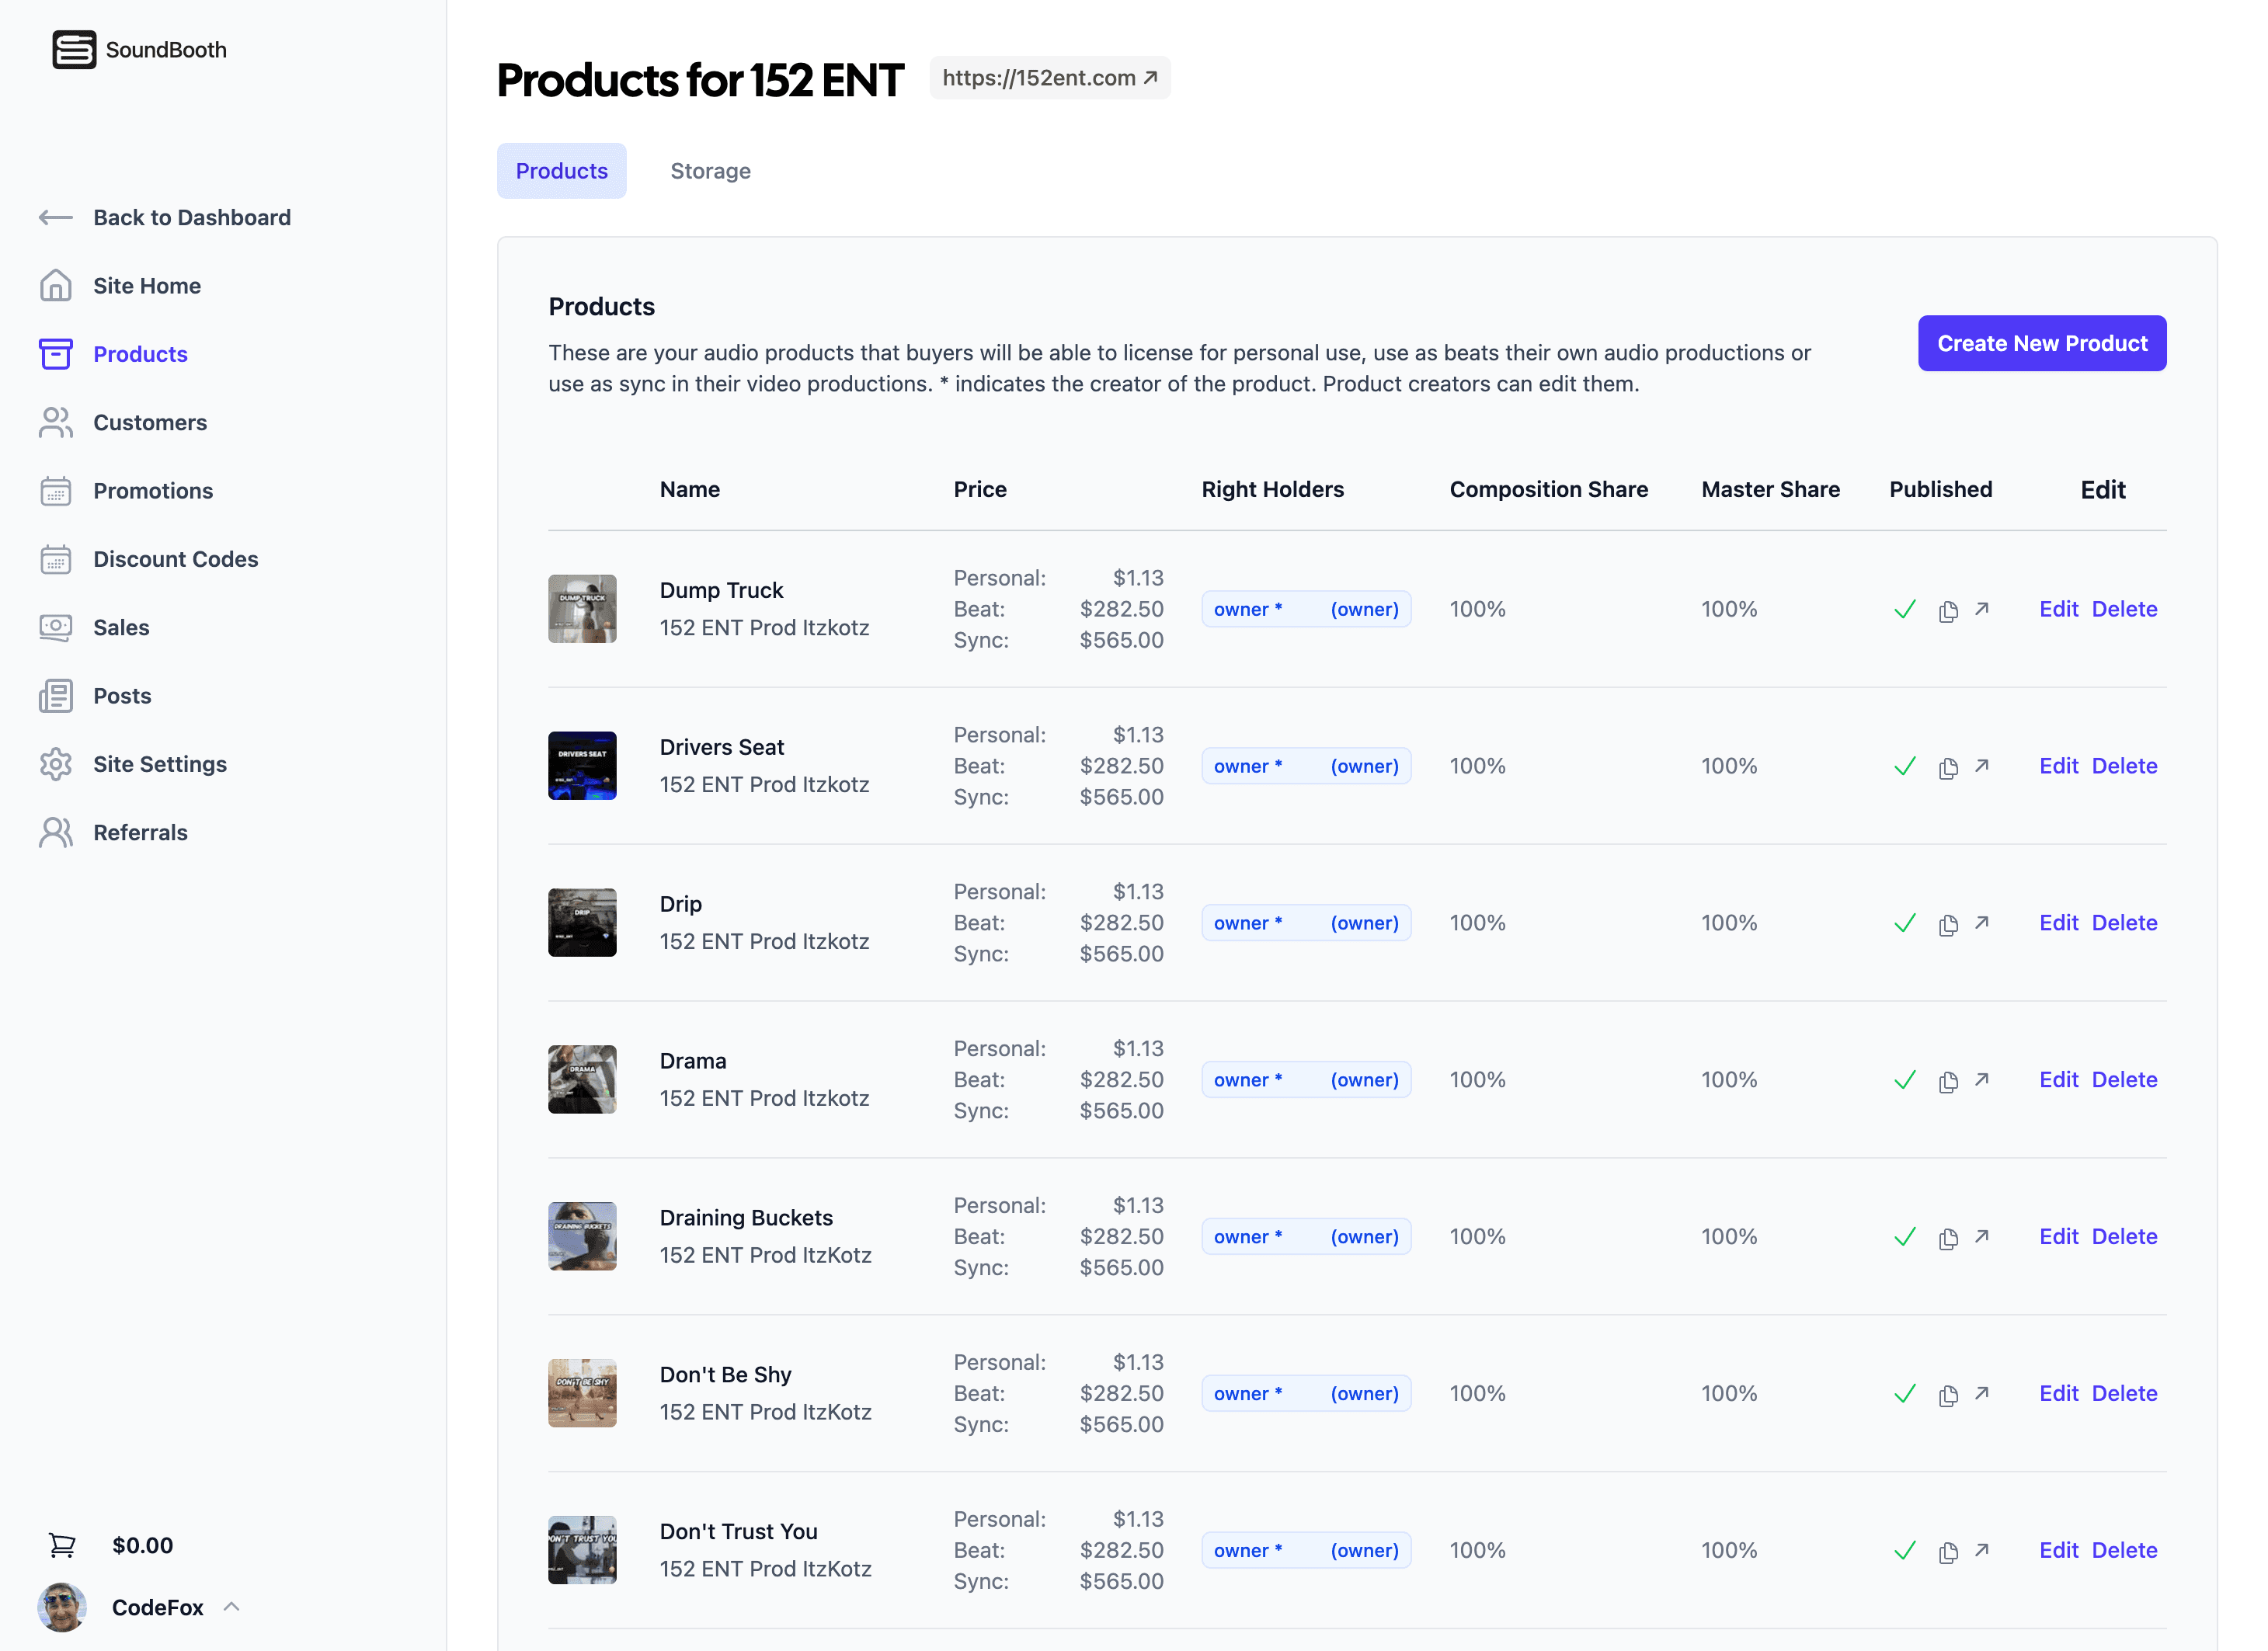Select the Products tab

[x=561, y=170]
